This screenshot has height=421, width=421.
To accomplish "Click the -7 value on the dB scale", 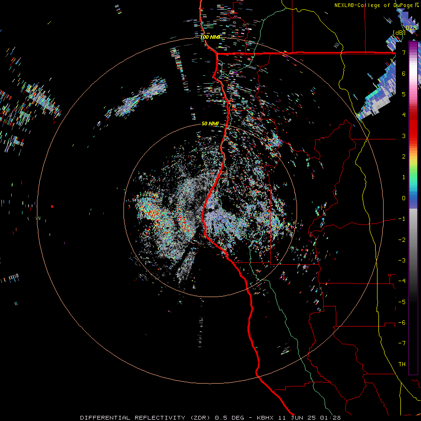I will point(402,343).
